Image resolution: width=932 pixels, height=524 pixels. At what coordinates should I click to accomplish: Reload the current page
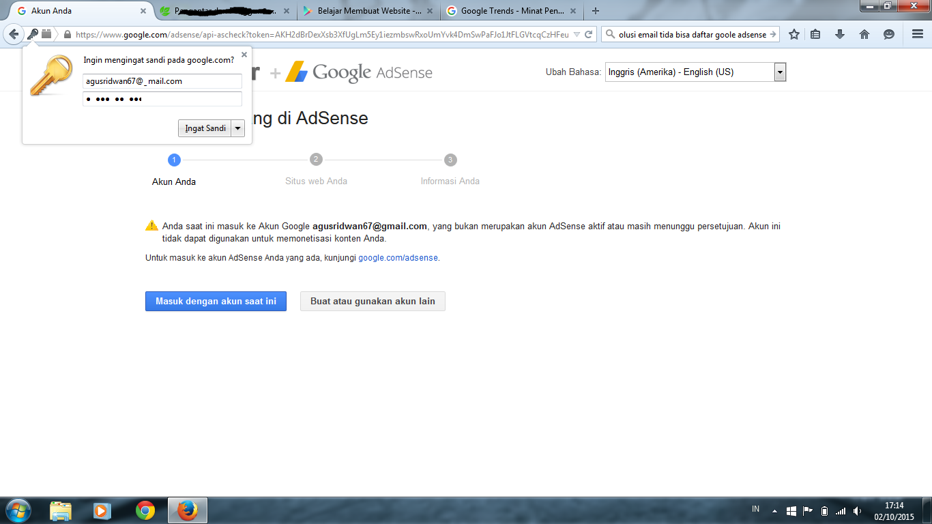588,34
